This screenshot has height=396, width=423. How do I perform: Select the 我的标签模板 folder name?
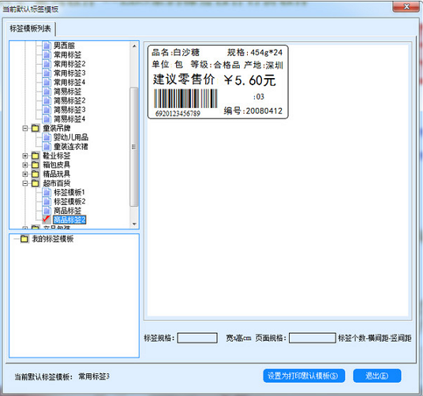coord(53,239)
